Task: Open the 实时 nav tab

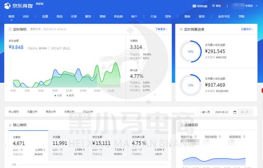Action: pyautogui.click(x=25, y=16)
